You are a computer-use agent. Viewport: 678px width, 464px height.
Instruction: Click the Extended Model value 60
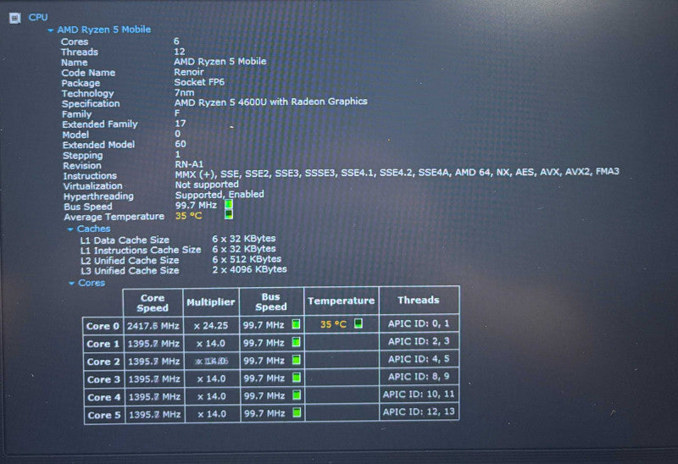pos(181,144)
